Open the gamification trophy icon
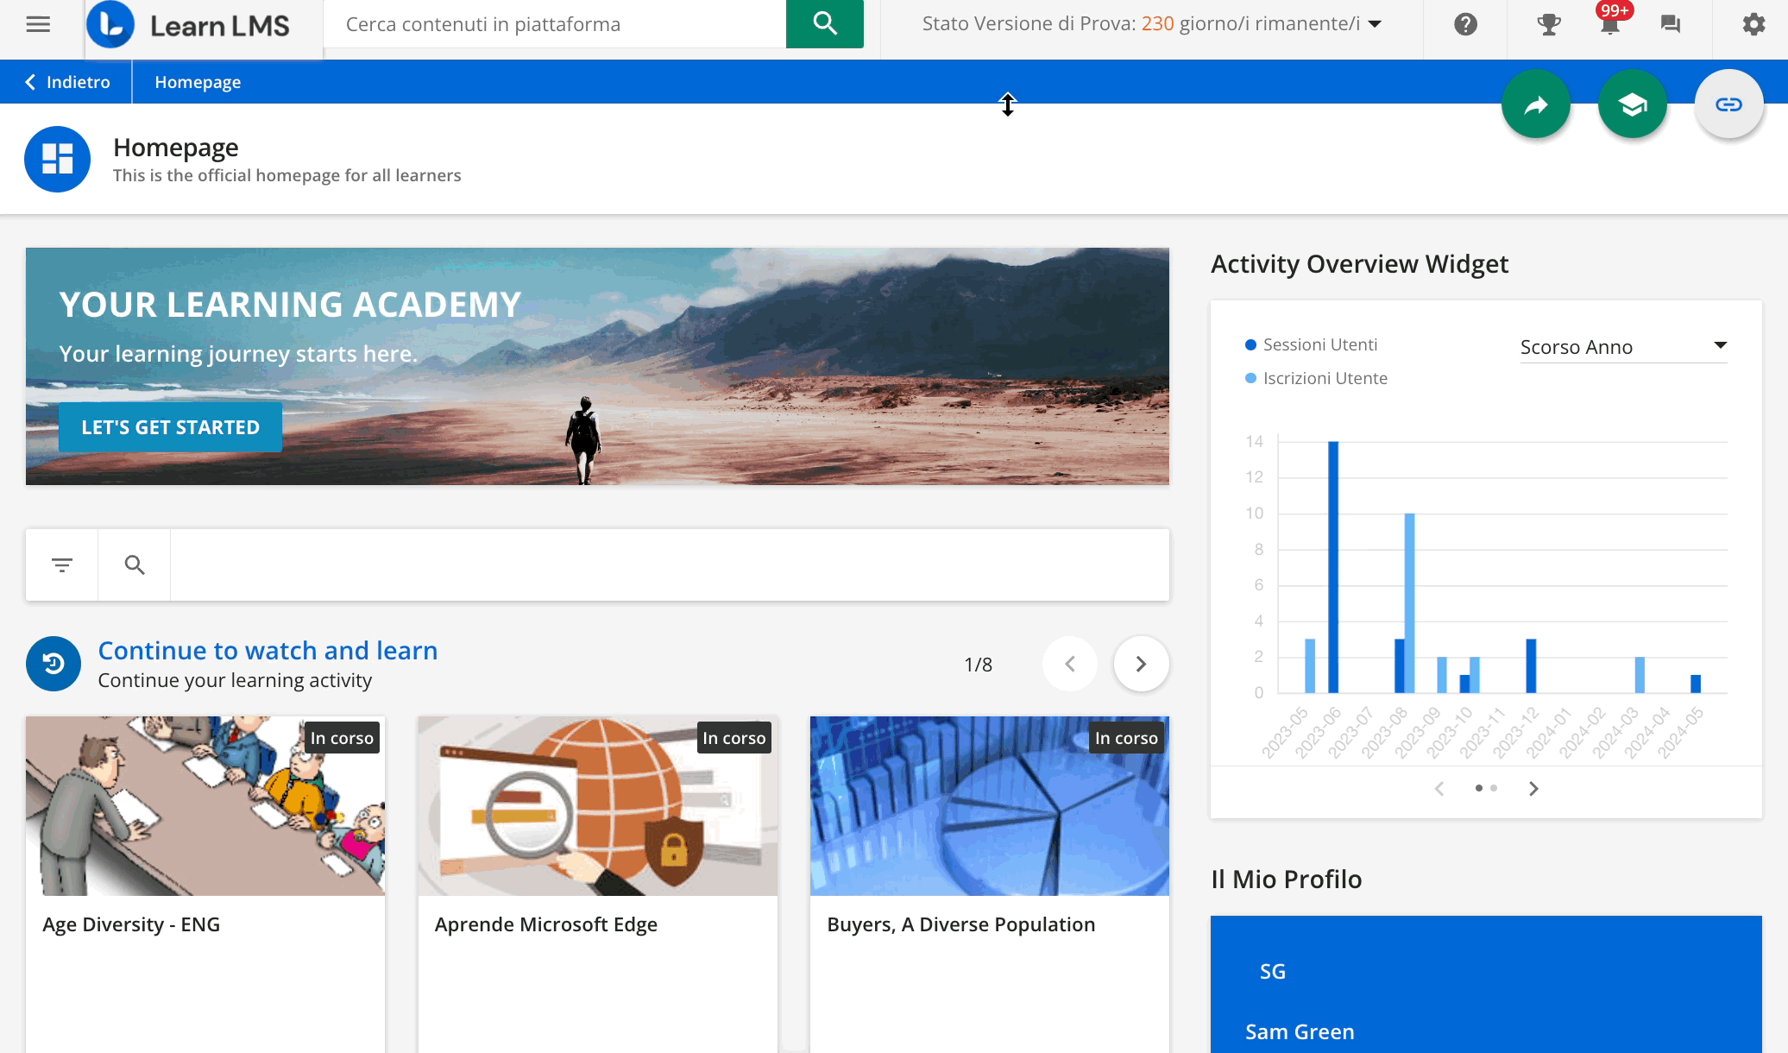Screen dimensions: 1788x1053 click(x=1549, y=24)
